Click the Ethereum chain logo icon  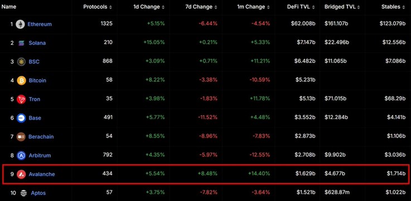click(20, 24)
